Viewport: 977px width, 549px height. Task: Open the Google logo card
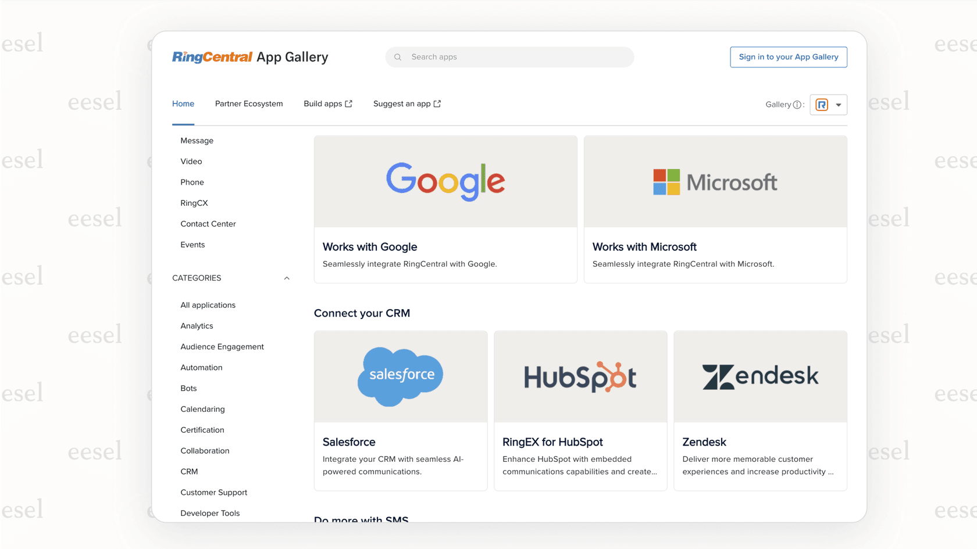tap(445, 181)
